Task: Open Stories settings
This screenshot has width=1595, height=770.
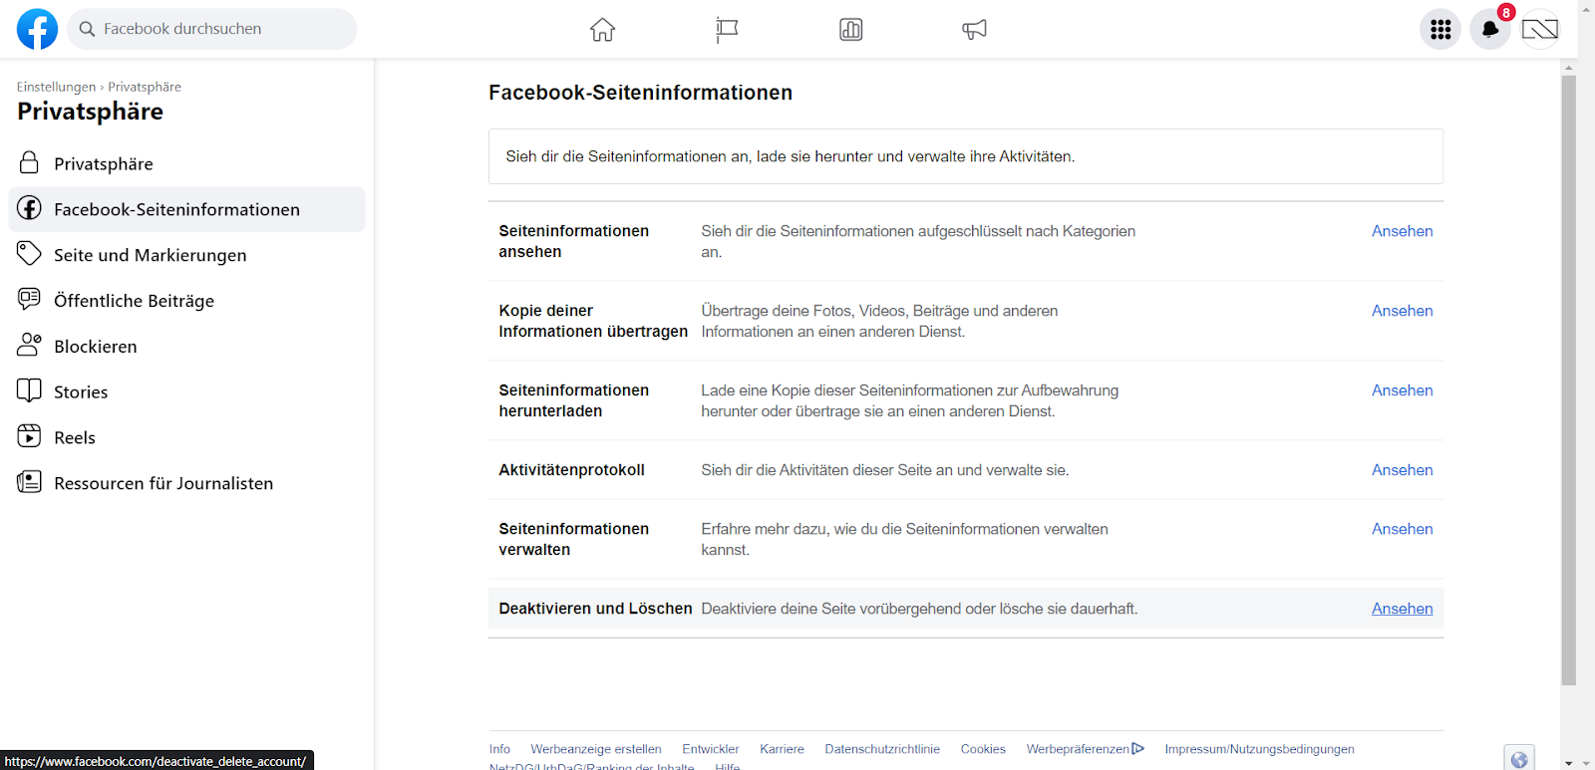Action: click(x=187, y=392)
